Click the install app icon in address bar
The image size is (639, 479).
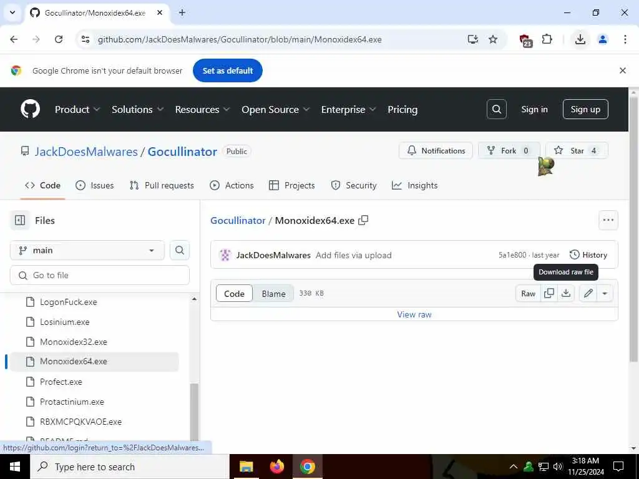[473, 39]
